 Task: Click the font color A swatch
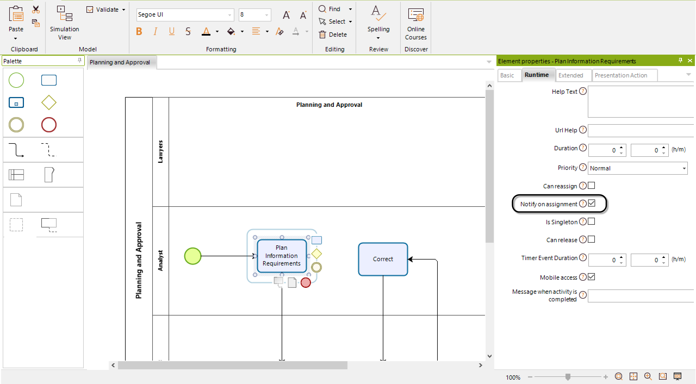(206, 32)
